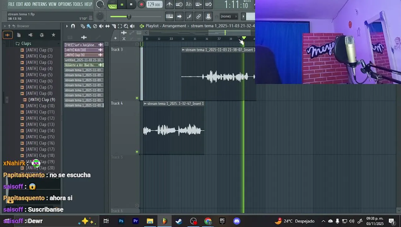Open the OPTIONS menu

tap(65, 4)
